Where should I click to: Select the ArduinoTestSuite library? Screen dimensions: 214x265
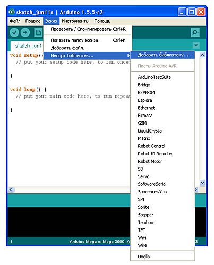[x=162, y=77]
